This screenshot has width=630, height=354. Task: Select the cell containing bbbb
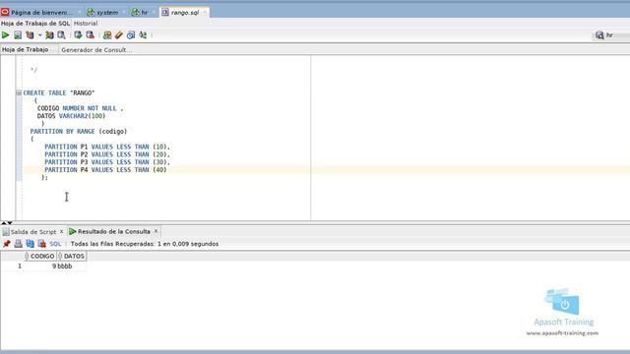point(71,266)
